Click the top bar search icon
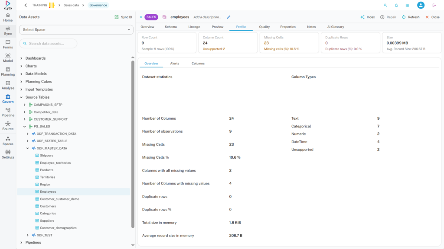This screenshot has width=444, height=249. pos(385,5)
